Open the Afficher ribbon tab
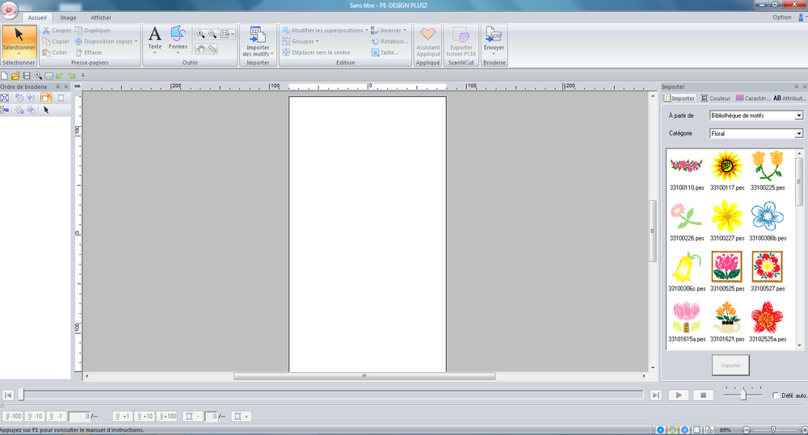The height and width of the screenshot is (435, 808). [x=101, y=17]
